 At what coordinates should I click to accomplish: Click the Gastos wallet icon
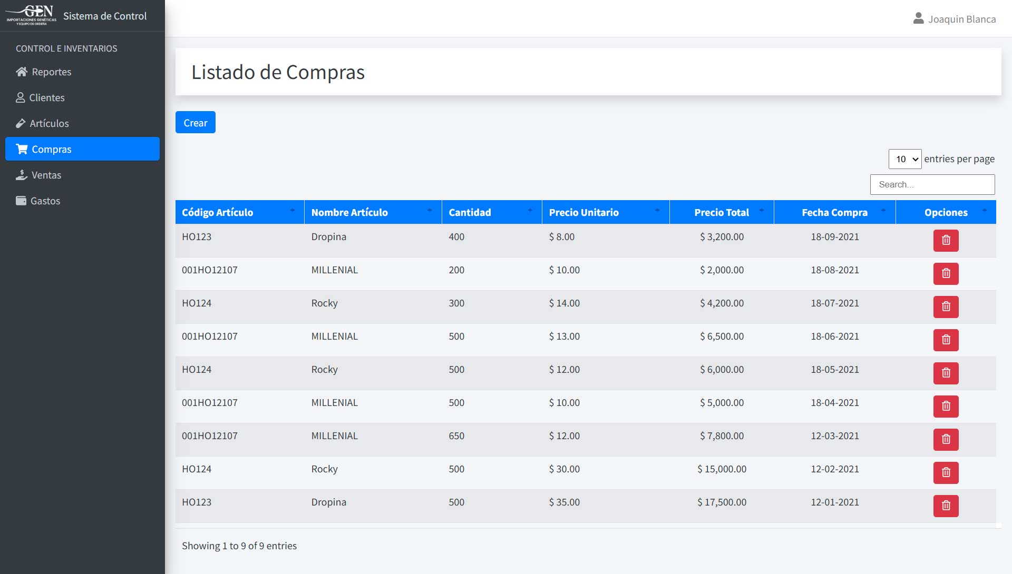(x=21, y=201)
